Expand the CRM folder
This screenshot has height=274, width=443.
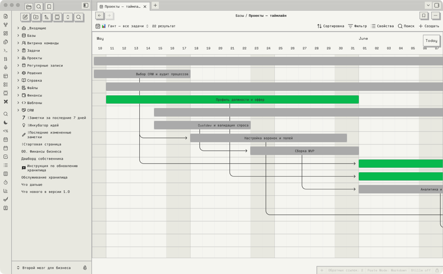(18, 110)
